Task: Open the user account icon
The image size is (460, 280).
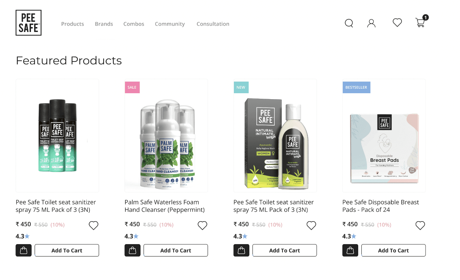Action: coord(371,23)
